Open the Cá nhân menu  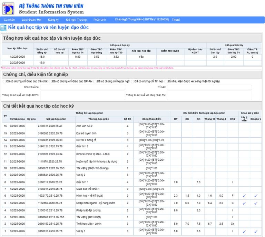pos(9,20)
